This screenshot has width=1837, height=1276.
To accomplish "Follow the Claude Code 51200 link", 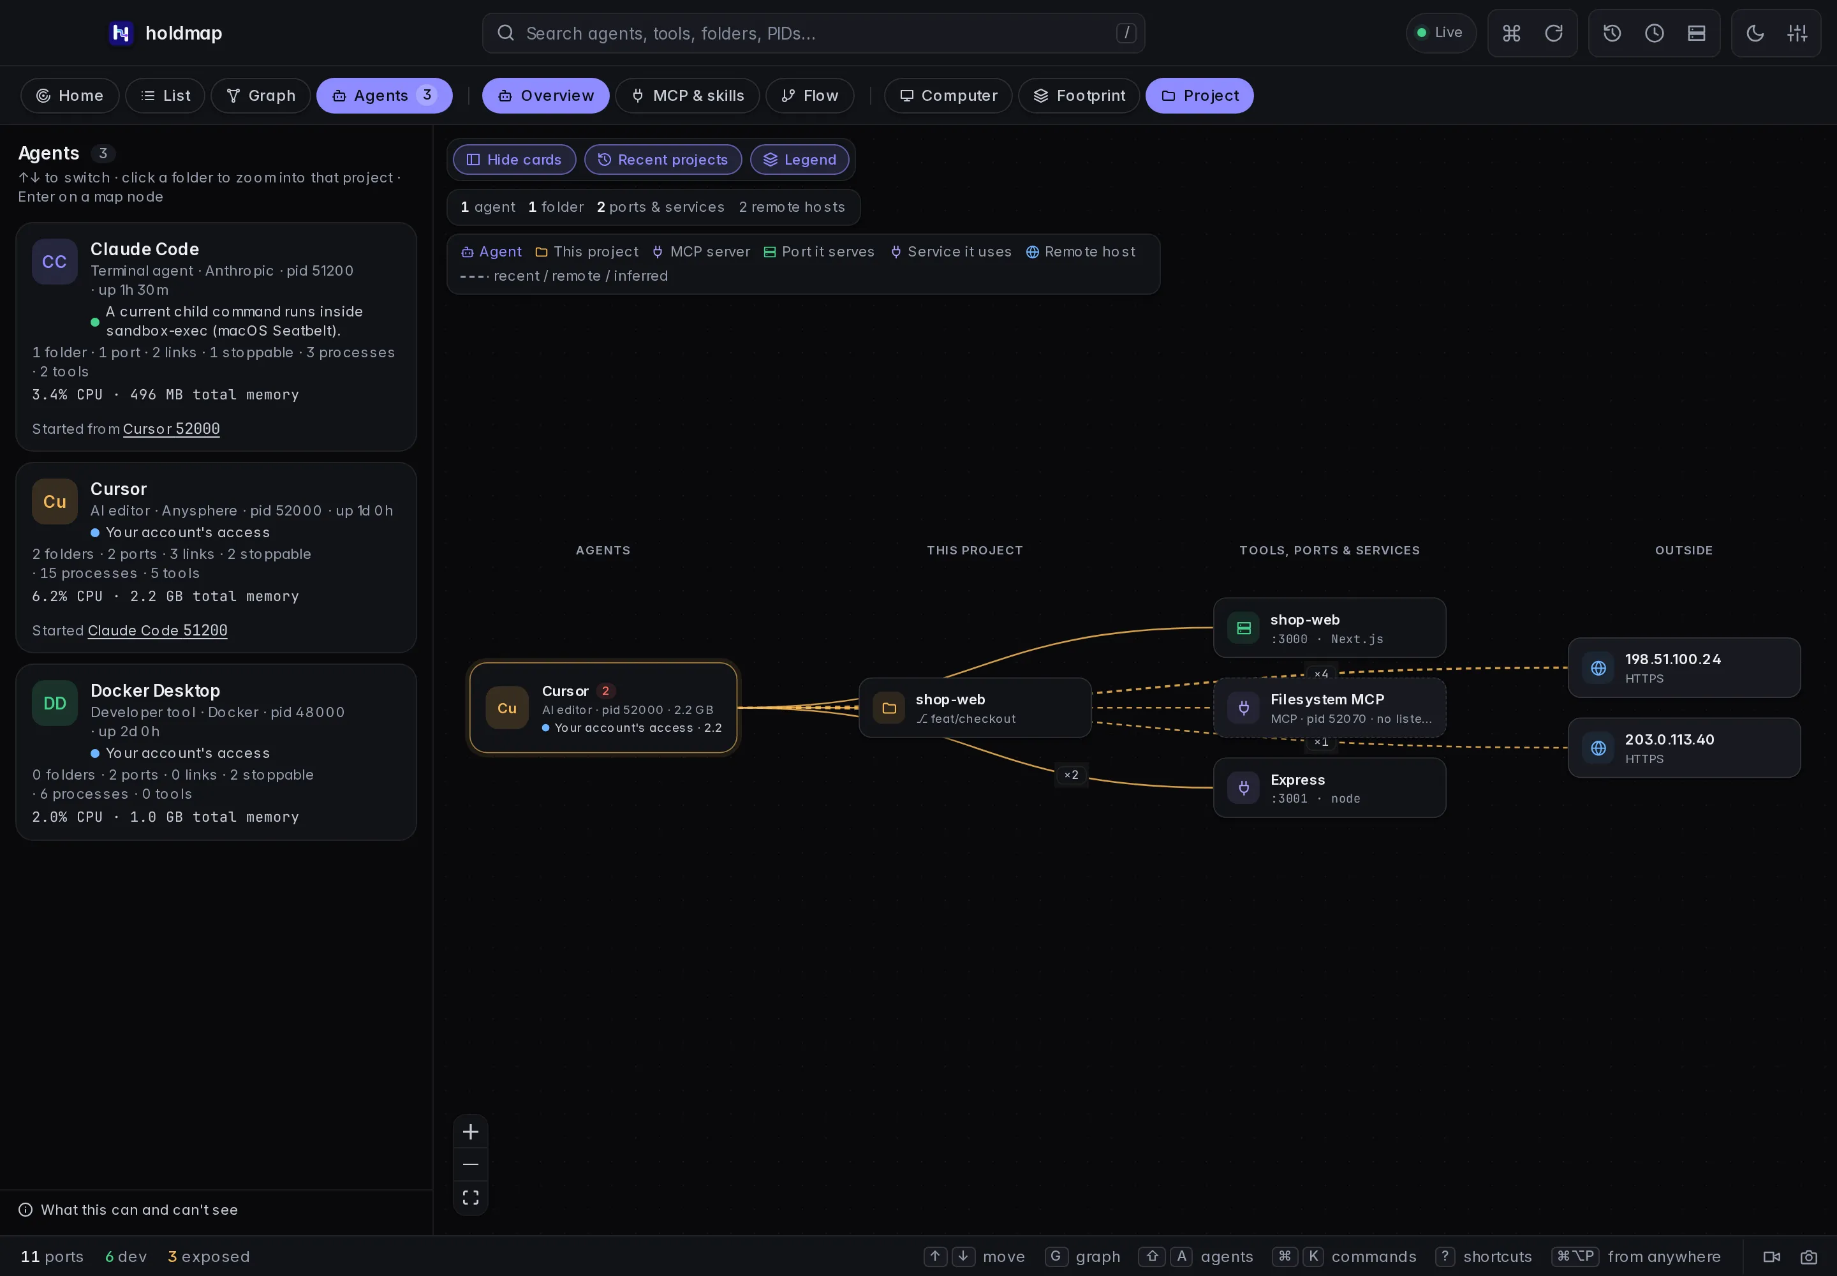I will tap(158, 630).
